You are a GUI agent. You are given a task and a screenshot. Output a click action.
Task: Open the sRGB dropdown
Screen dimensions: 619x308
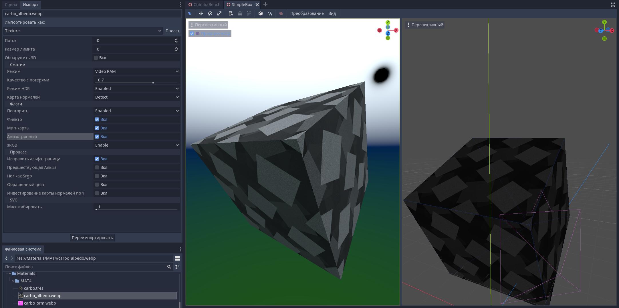(x=137, y=145)
